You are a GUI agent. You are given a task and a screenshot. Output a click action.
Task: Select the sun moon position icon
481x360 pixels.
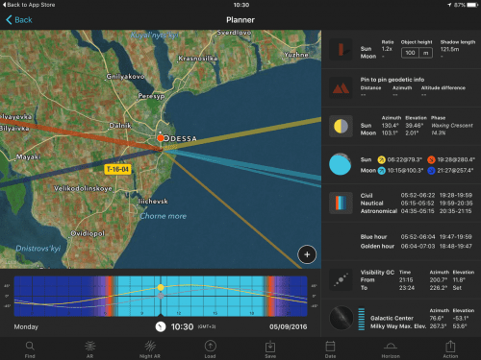pyautogui.click(x=341, y=127)
